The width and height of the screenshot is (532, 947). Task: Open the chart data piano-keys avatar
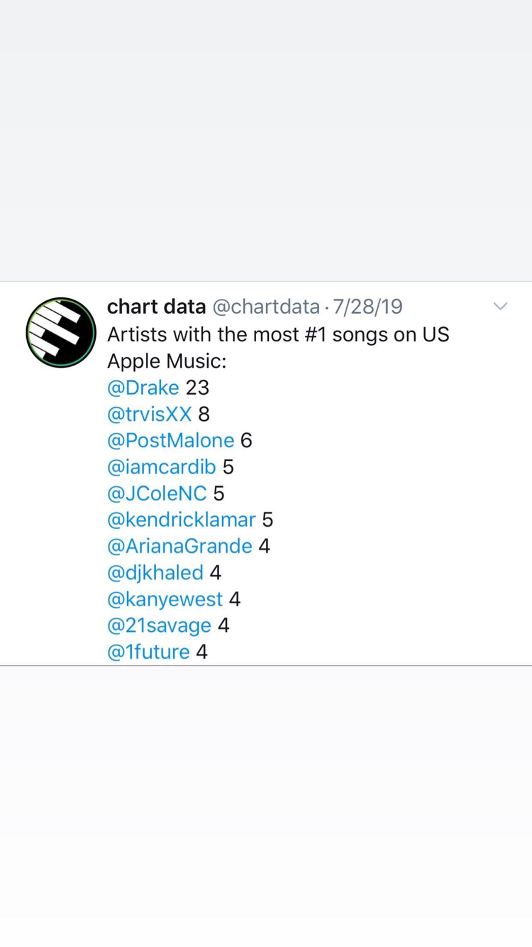pos(61,332)
